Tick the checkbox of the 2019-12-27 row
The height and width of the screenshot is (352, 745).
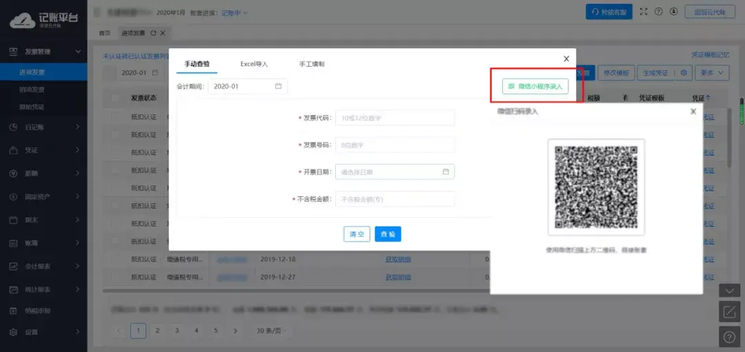tap(115, 277)
